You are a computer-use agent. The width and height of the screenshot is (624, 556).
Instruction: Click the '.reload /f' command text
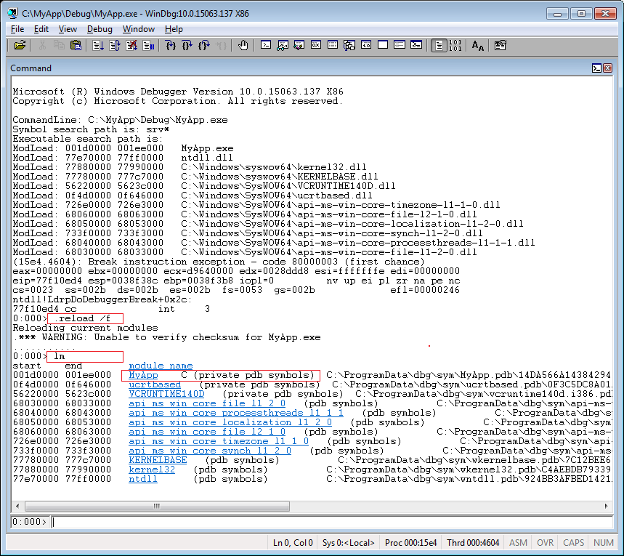coord(82,318)
